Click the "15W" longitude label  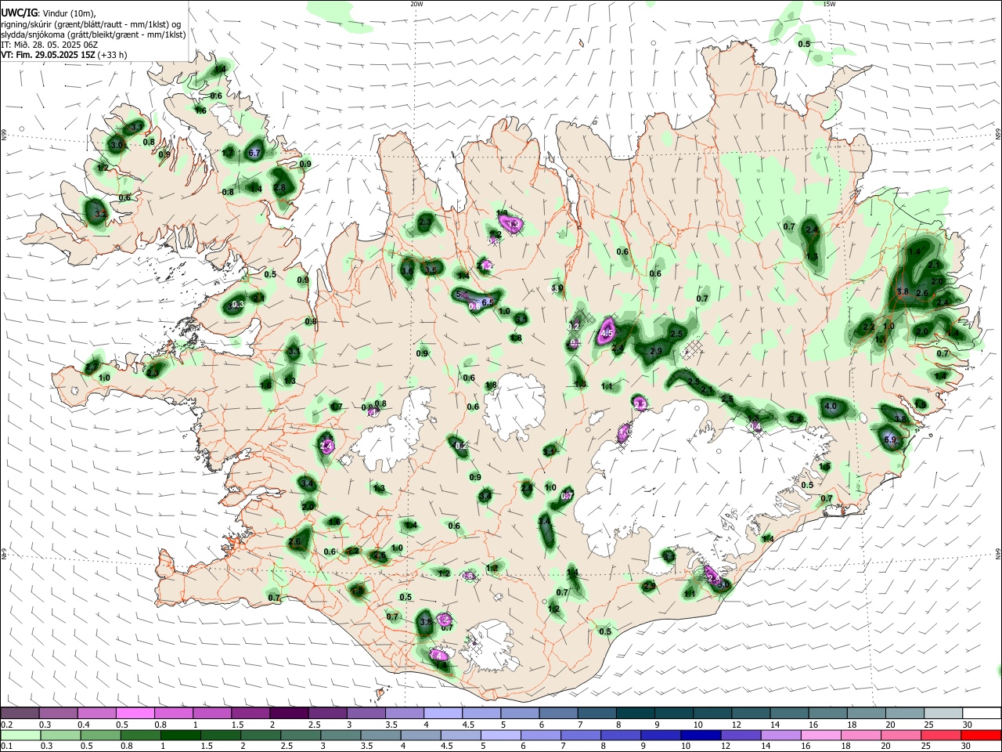829,4
